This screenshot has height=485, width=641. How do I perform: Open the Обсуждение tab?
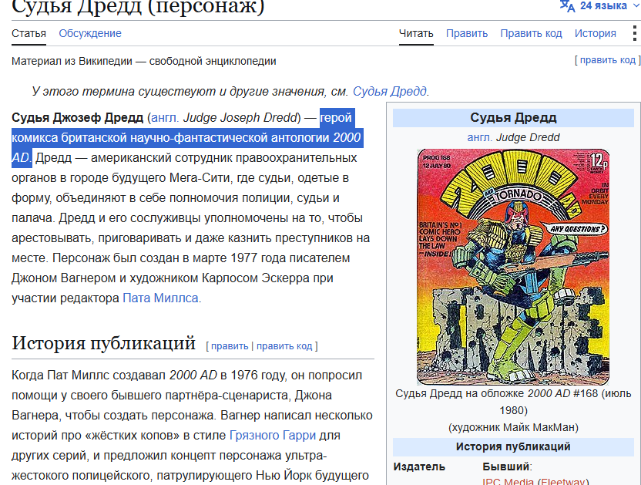(x=90, y=33)
